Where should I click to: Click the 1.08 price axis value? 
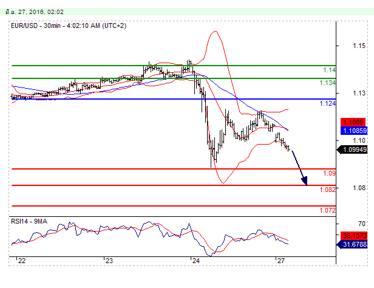coord(359,188)
